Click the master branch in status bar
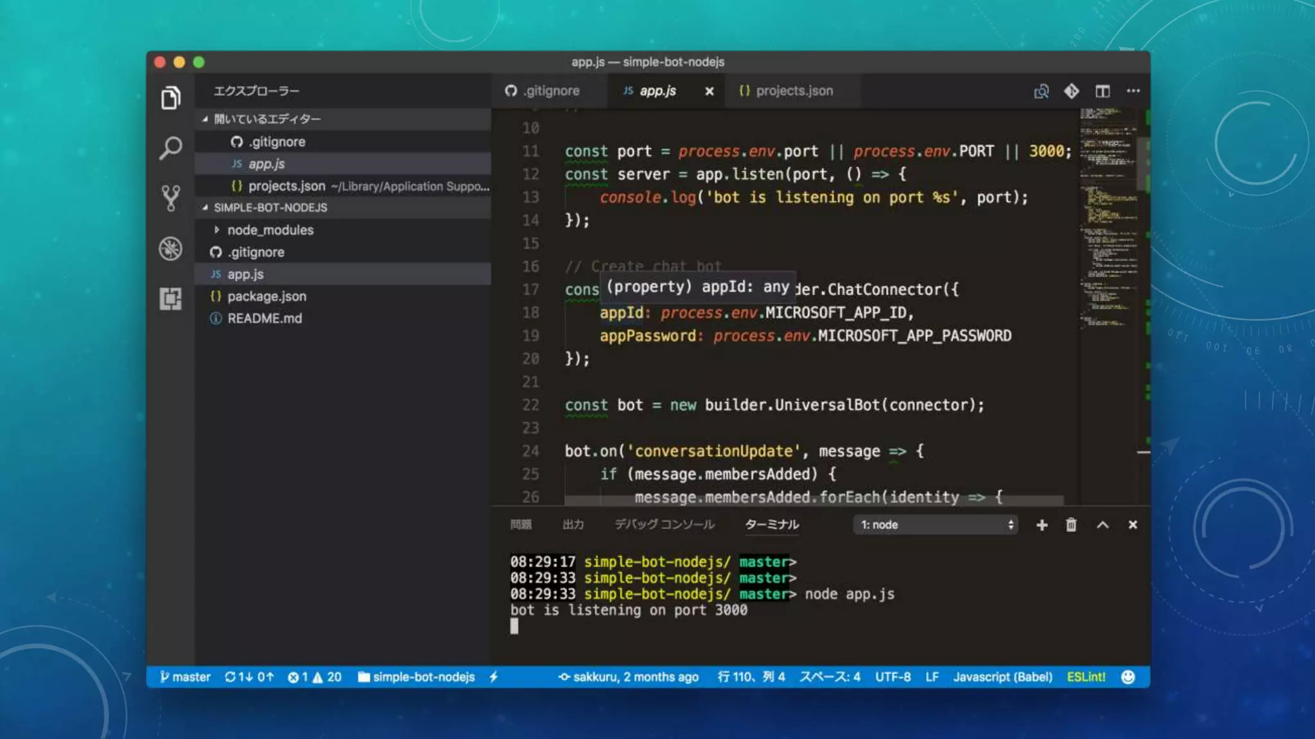Image resolution: width=1315 pixels, height=739 pixels. click(x=185, y=677)
